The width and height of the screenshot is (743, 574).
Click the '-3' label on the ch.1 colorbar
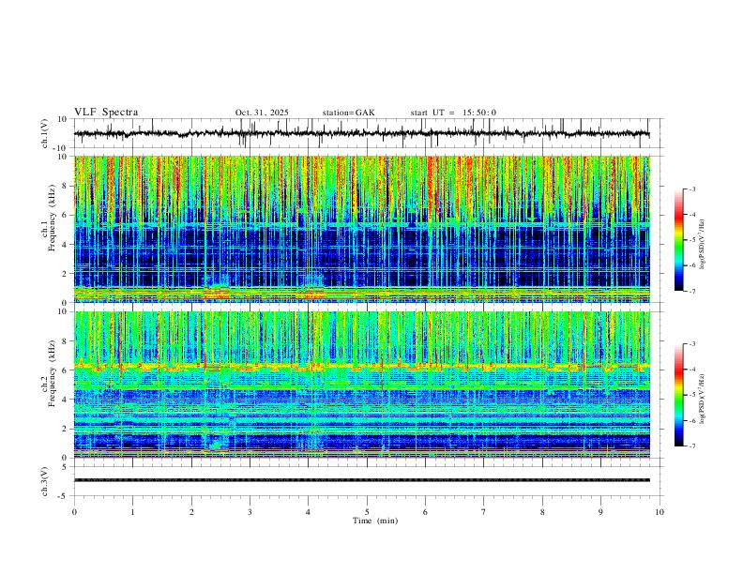point(691,189)
